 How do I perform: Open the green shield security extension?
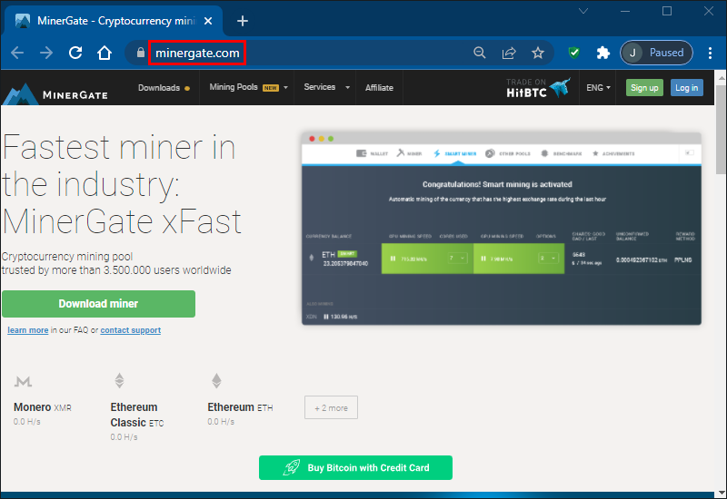click(574, 53)
